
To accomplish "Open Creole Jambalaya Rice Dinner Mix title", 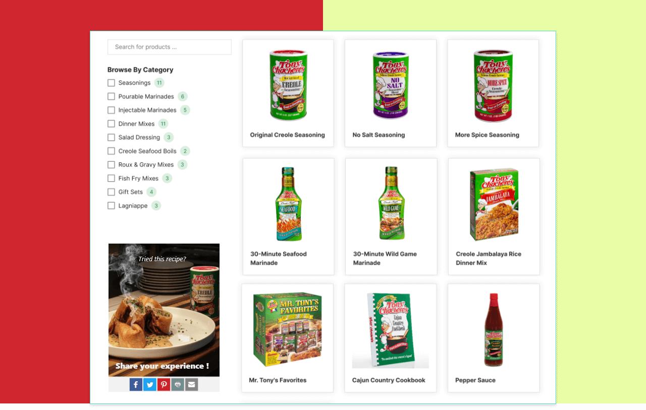I will click(x=489, y=258).
